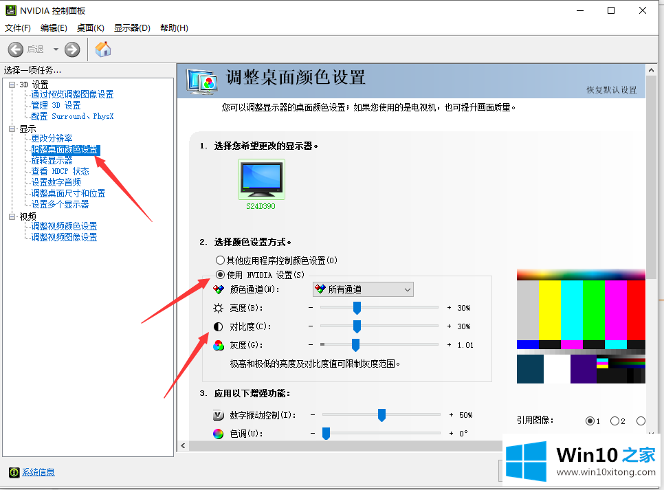Click the digital vibrance slider handle

click(x=381, y=415)
